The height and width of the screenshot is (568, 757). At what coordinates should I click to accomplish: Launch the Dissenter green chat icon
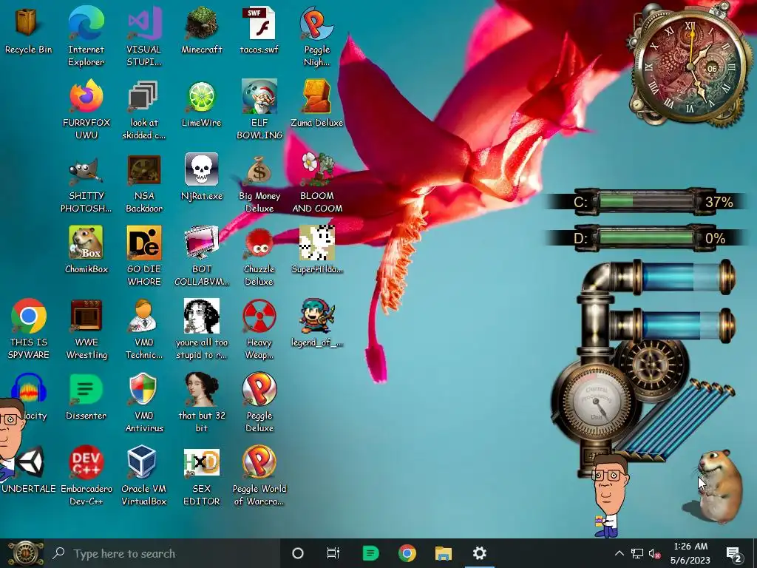pos(86,389)
